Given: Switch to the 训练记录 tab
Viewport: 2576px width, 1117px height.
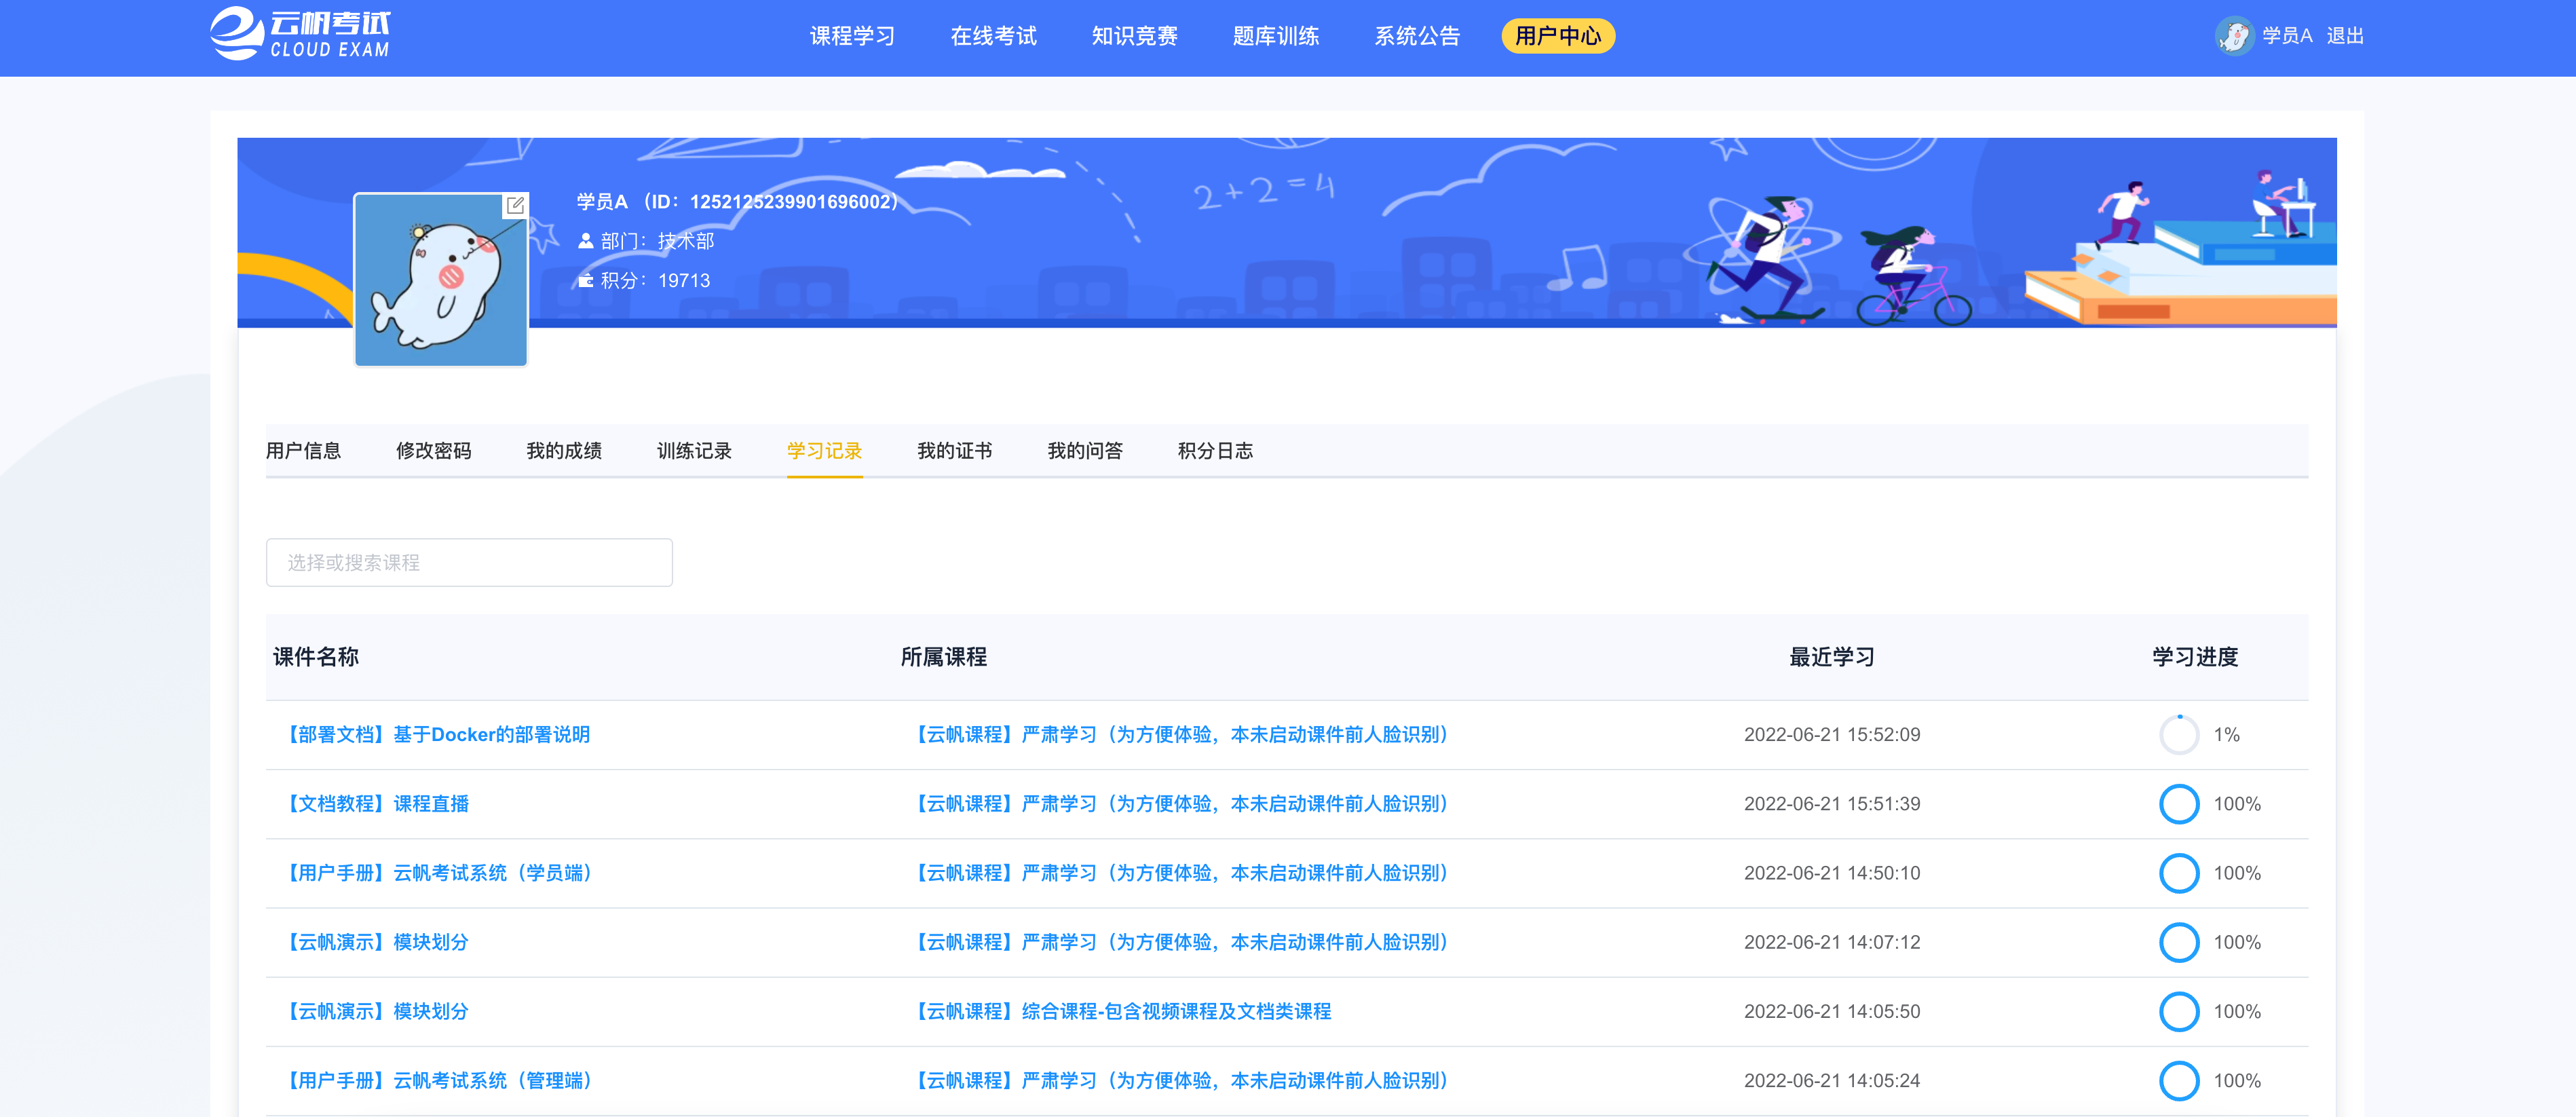Looking at the screenshot, I should point(694,451).
